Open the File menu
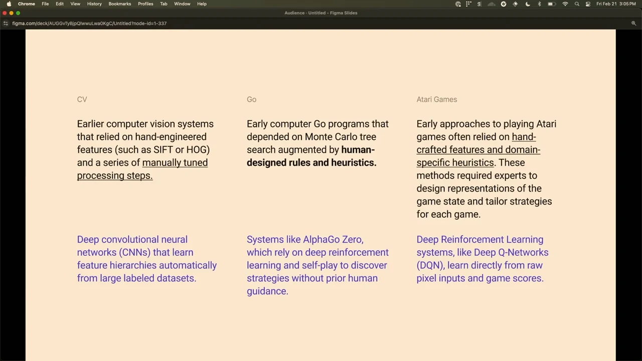The height and width of the screenshot is (361, 642). pyautogui.click(x=45, y=4)
